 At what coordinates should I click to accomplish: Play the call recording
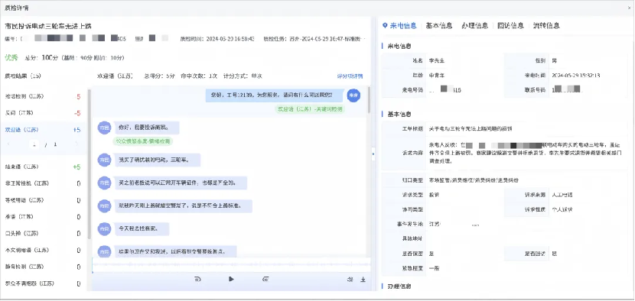pyautogui.click(x=231, y=279)
